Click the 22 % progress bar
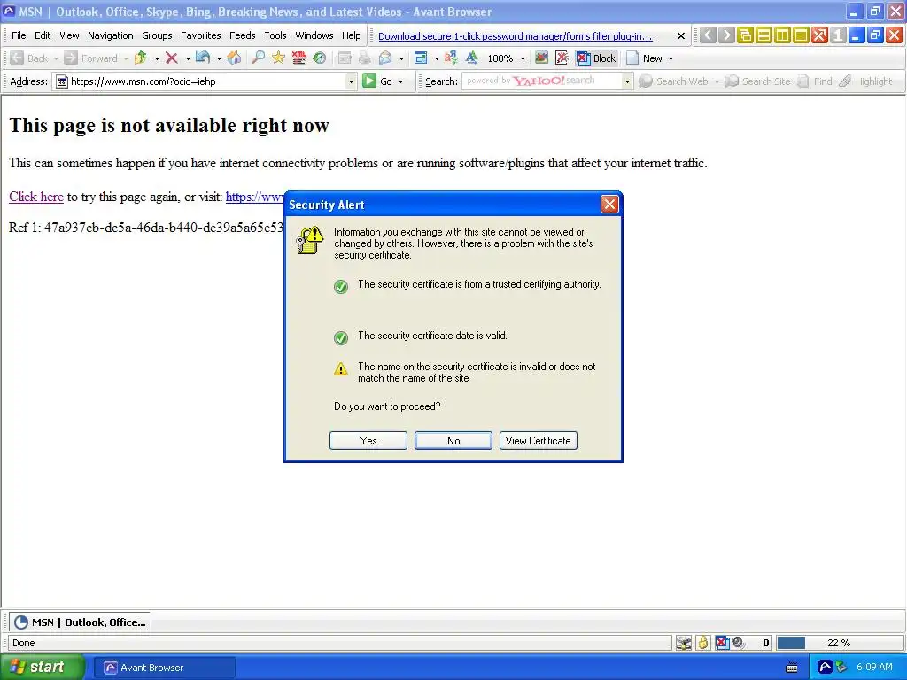Screen dimensions: 907x680 click(x=839, y=643)
